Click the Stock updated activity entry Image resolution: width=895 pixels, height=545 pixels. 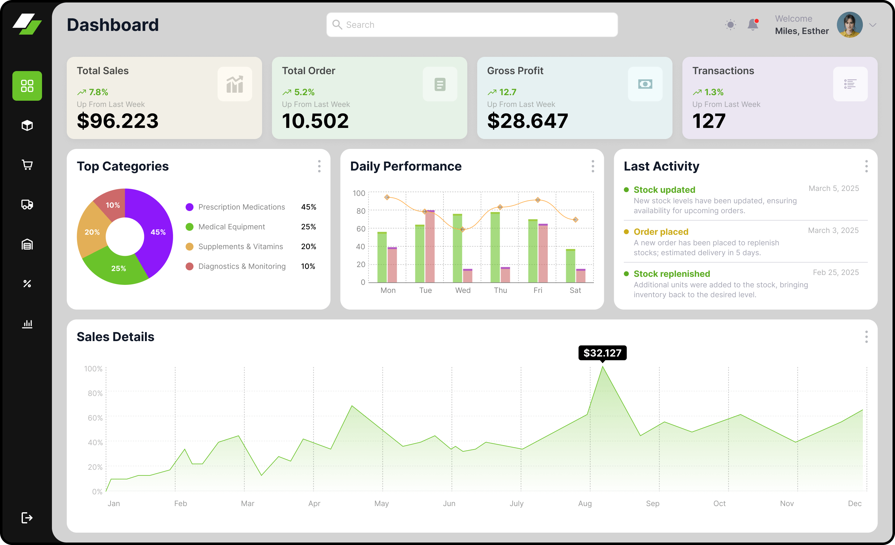coord(664,190)
